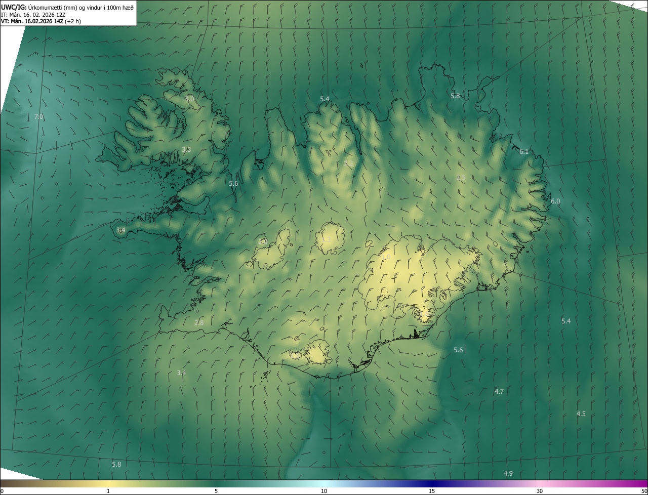Select the 6.1 value on east coast
648x495 pixels.
[x=524, y=152]
